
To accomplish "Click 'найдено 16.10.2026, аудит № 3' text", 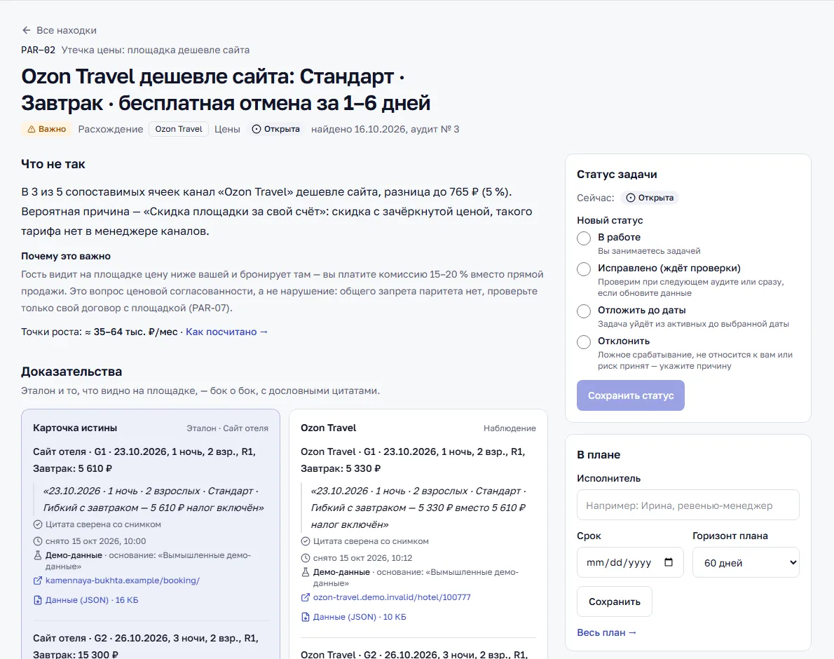I will coord(385,129).
